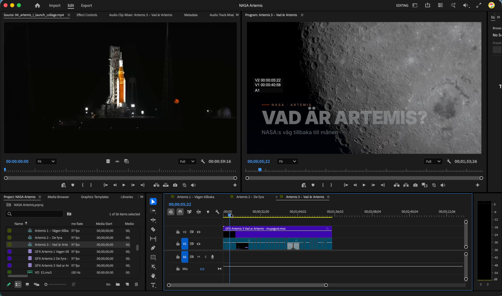Screen dimensions: 502x296
Task: Open Source monitor Fit zoom dropdown
Action: click(x=46, y=161)
